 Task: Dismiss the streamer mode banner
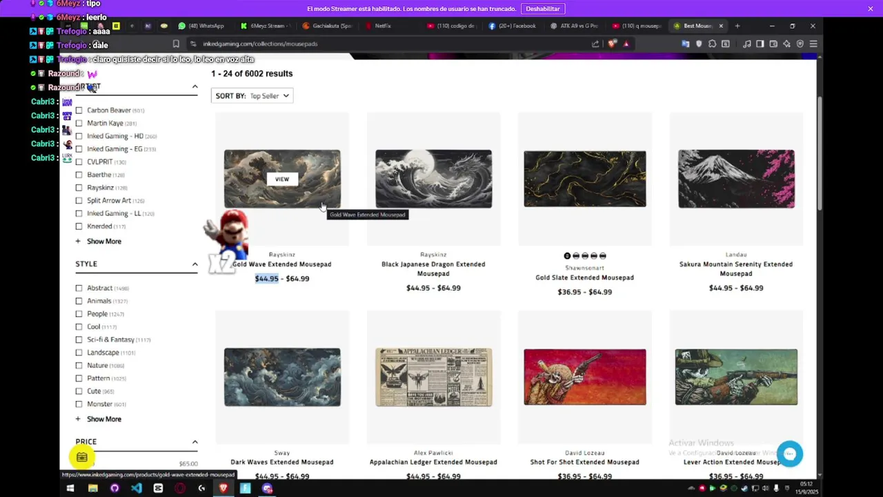coord(871,8)
